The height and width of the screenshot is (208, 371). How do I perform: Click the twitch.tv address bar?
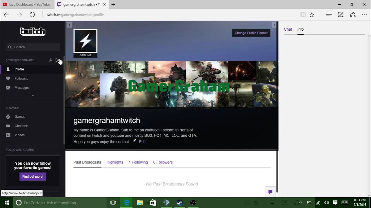171,15
